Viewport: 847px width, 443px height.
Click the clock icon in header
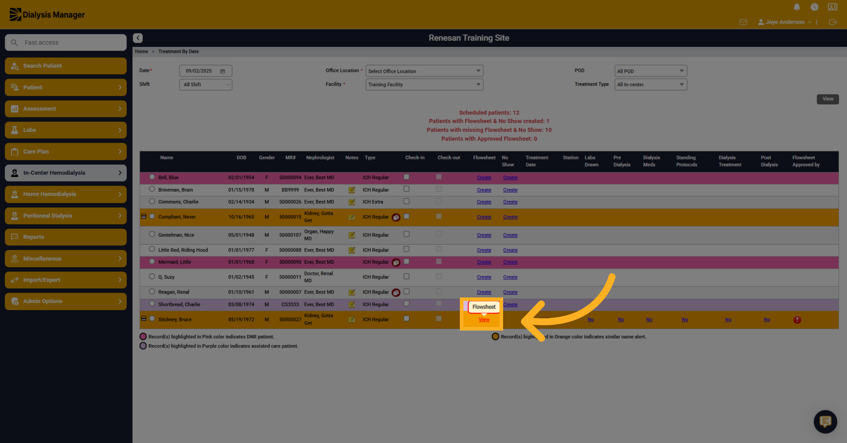tap(814, 7)
